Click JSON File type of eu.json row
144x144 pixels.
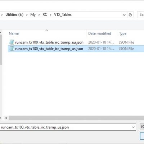point(126,42)
